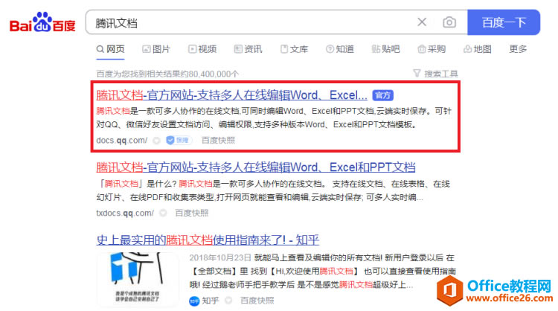
Task: Click first result description mentioning 云端实时保存
Action: 274,118
